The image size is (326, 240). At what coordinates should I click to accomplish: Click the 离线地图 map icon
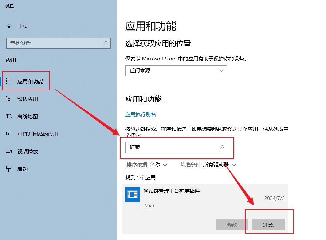pyautogui.click(x=8, y=117)
